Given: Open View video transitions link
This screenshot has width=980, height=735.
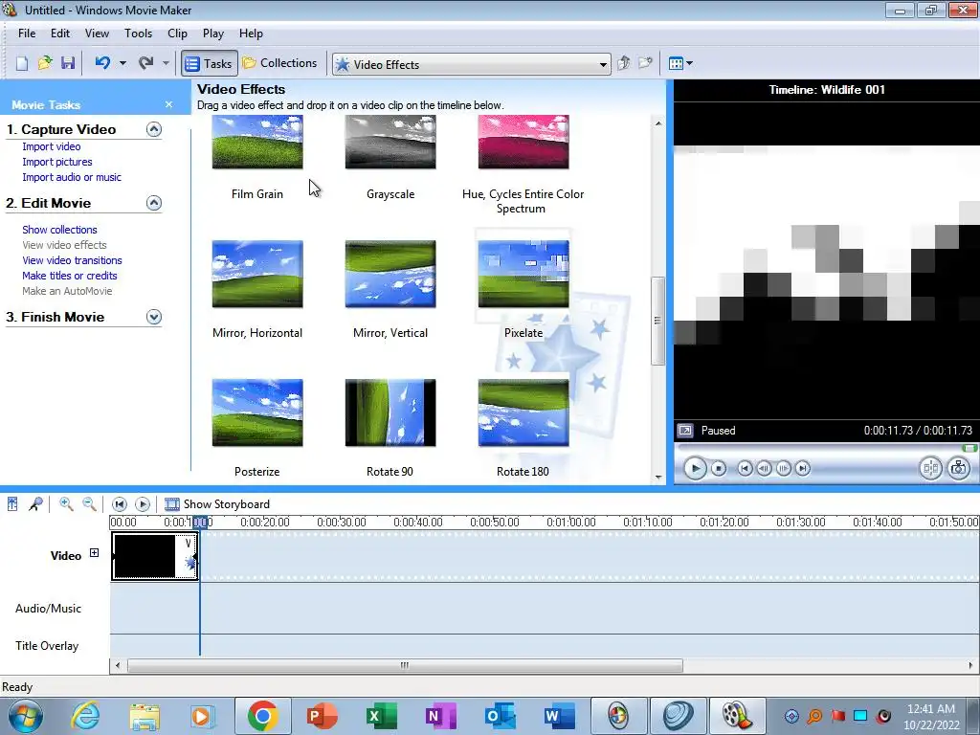Looking at the screenshot, I should point(72,260).
